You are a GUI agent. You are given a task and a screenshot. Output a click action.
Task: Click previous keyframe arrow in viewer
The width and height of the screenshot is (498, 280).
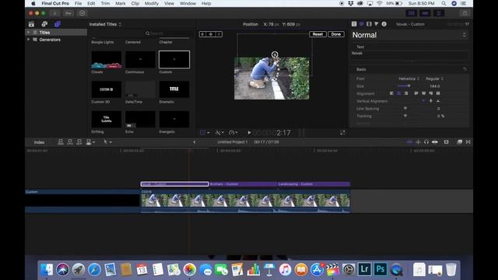[x=202, y=34]
